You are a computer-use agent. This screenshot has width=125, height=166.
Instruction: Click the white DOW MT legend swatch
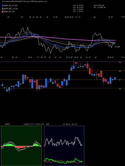2,9
